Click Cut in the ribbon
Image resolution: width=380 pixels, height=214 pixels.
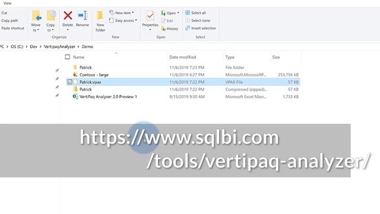point(4,13)
